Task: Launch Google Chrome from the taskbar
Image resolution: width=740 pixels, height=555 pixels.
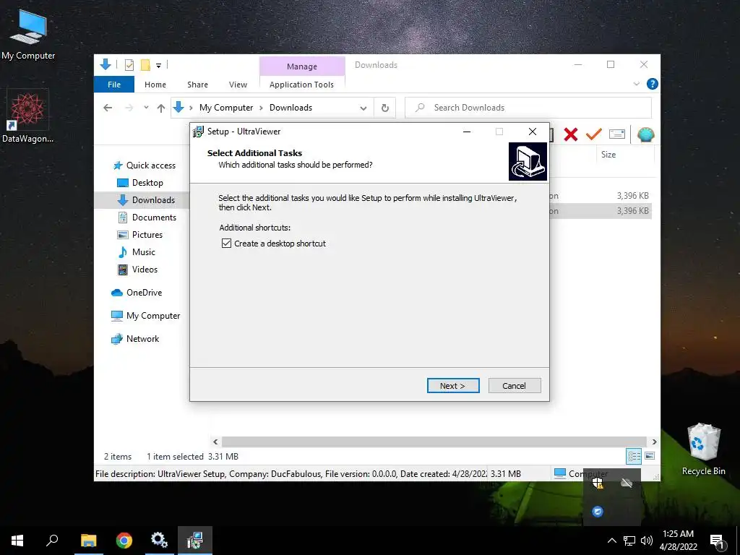Action: tap(124, 541)
